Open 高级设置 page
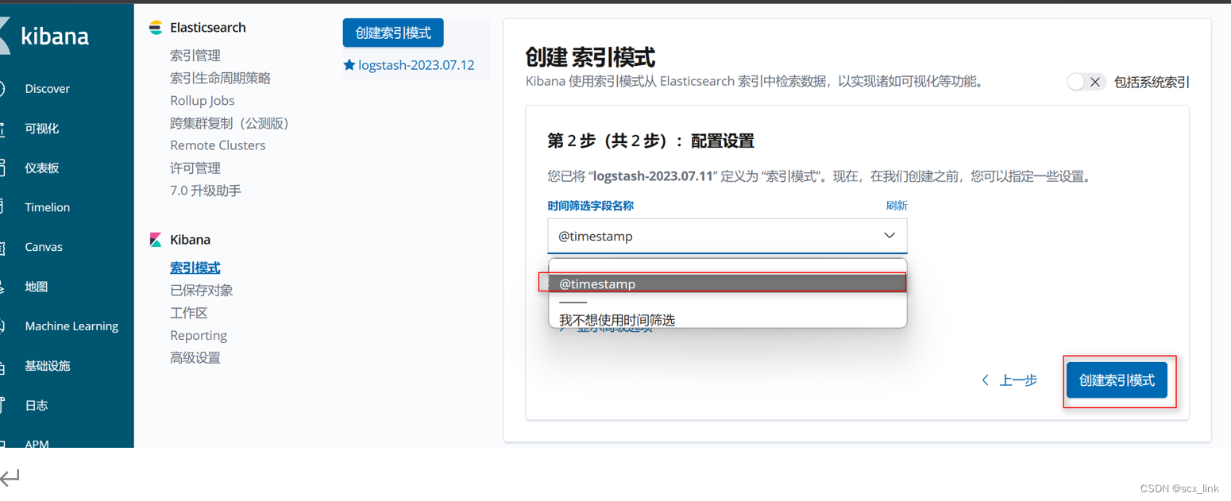Screen dimensions: 1231x501 [195, 358]
